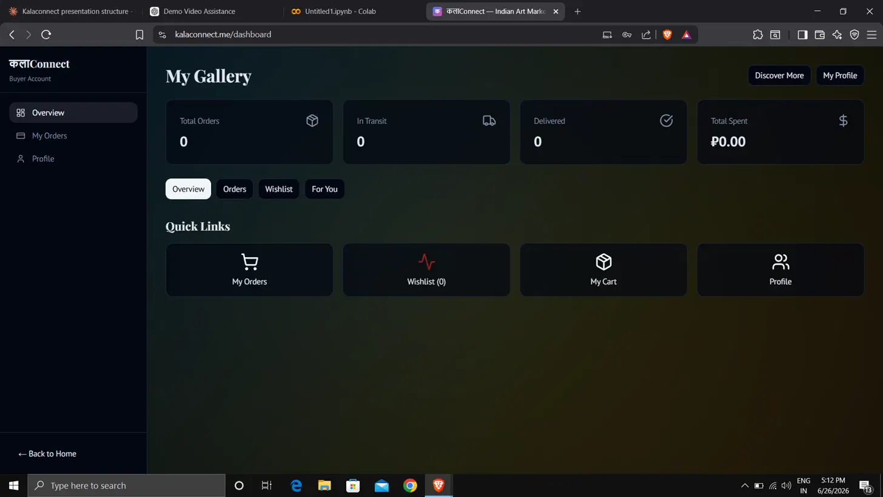Switch to the Wishlist tab

(x=279, y=189)
